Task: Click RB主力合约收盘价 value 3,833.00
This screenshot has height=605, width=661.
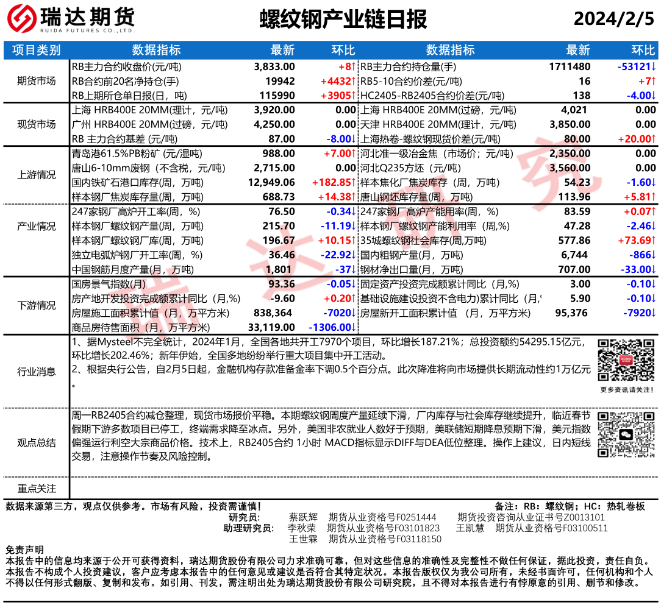Action: click(274, 66)
